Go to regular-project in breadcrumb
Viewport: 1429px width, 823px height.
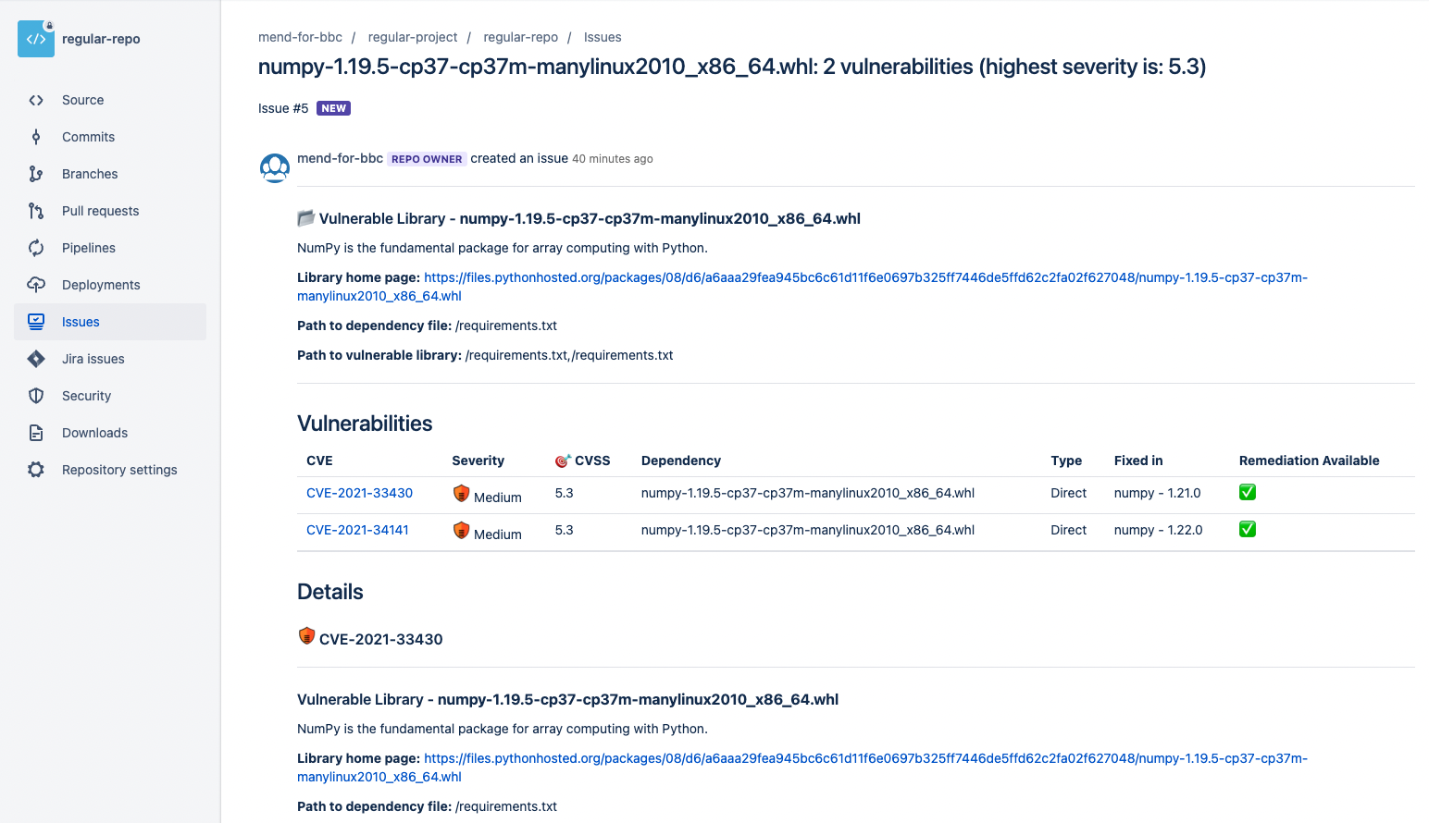(x=413, y=37)
